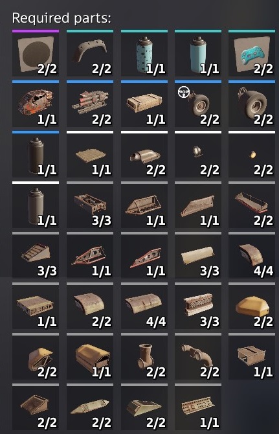Select the wheel with steering icon
The width and height of the screenshot is (279, 434).
pyautogui.click(x=198, y=104)
